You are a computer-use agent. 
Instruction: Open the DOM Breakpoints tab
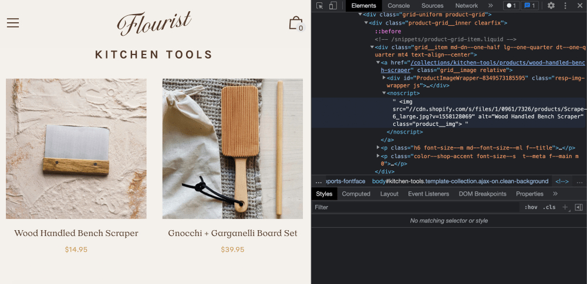click(483, 194)
